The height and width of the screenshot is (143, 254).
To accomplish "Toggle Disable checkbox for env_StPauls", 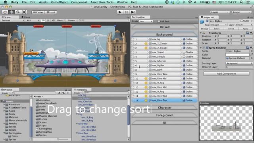I will click(184, 57).
